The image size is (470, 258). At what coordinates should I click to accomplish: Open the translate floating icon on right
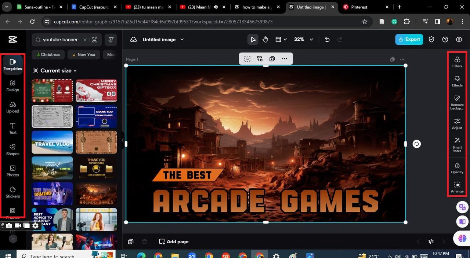pos(462,207)
